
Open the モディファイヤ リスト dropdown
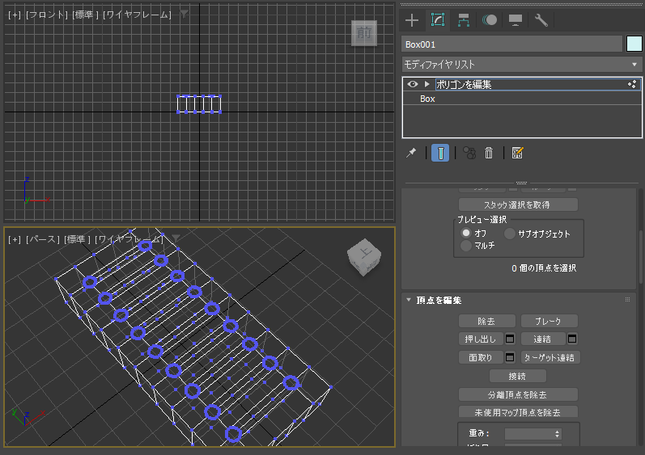coord(522,65)
